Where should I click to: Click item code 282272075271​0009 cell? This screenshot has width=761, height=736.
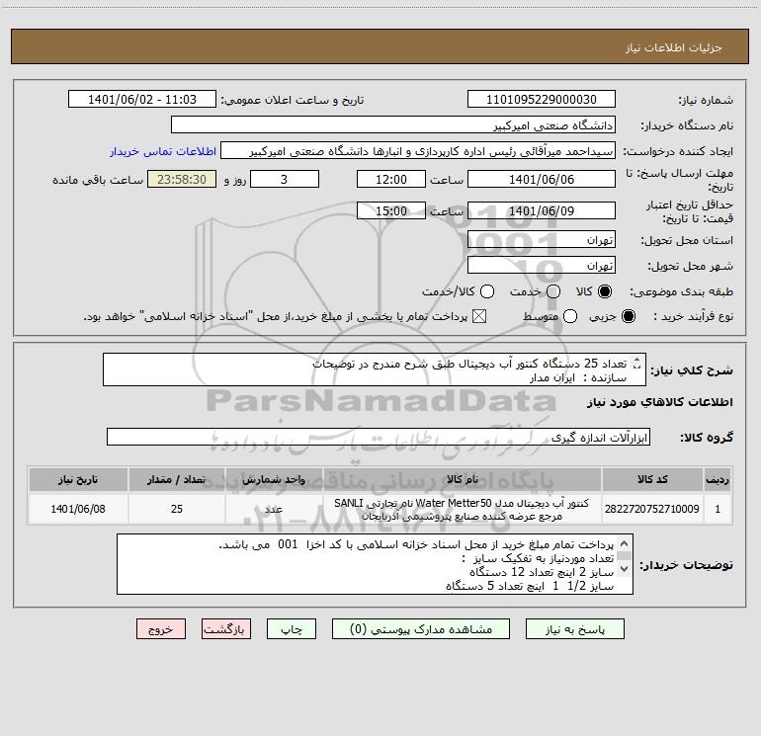(652, 509)
